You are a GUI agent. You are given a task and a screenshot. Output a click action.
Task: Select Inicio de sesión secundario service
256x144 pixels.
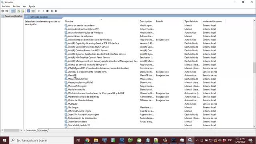pos(81,26)
